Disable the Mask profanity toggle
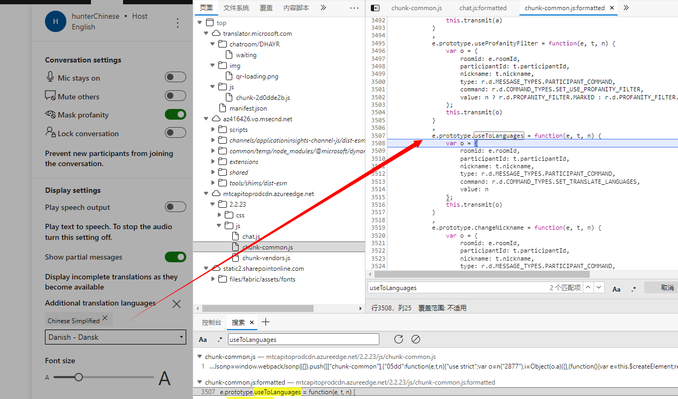 (176, 115)
